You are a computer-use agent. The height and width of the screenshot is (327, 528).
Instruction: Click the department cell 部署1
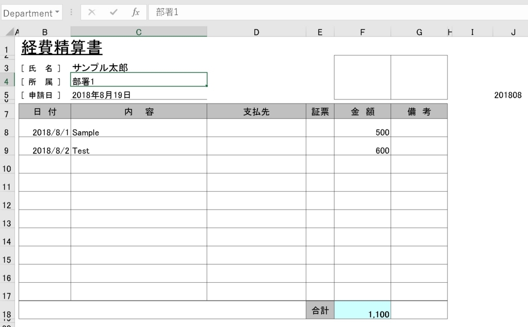pos(139,79)
